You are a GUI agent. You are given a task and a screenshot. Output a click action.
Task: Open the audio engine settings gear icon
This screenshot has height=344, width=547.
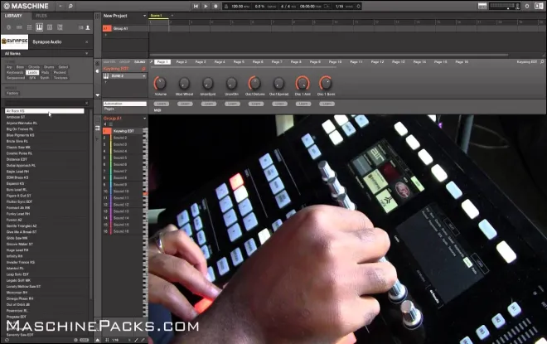pyautogui.click(x=527, y=7)
